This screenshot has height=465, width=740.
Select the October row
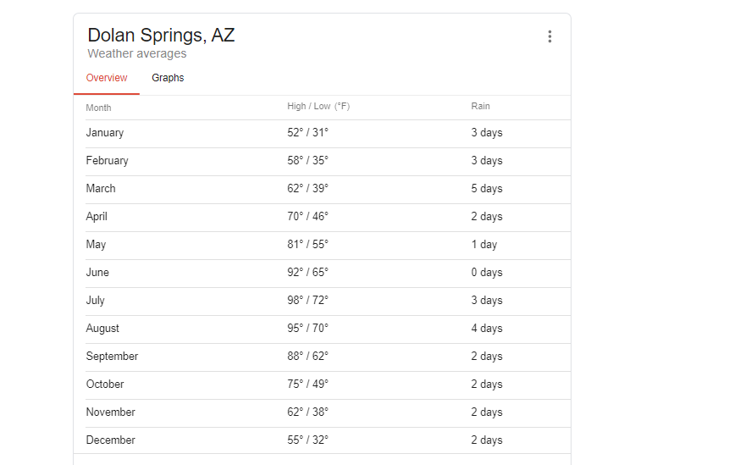(328, 385)
